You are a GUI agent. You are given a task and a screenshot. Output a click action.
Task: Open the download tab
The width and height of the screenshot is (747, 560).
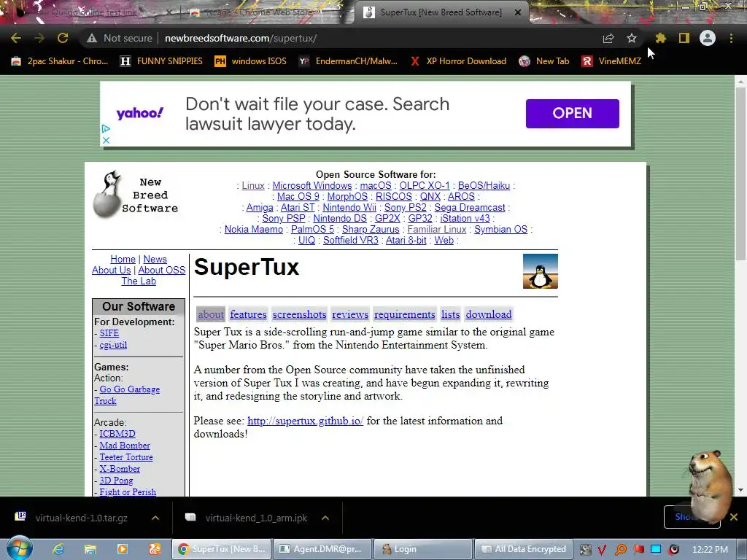pyautogui.click(x=489, y=314)
